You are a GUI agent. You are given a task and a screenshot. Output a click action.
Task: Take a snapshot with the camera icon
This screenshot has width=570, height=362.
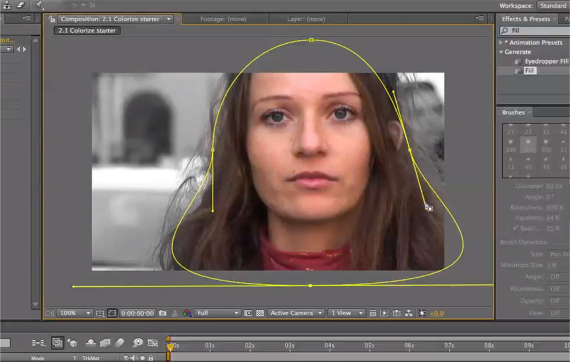tap(163, 313)
